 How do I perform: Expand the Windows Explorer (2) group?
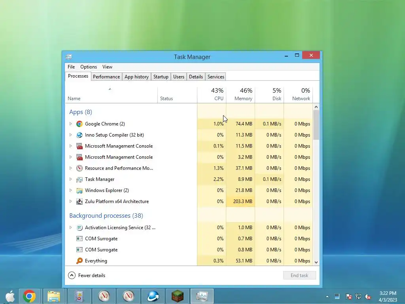tap(70, 190)
